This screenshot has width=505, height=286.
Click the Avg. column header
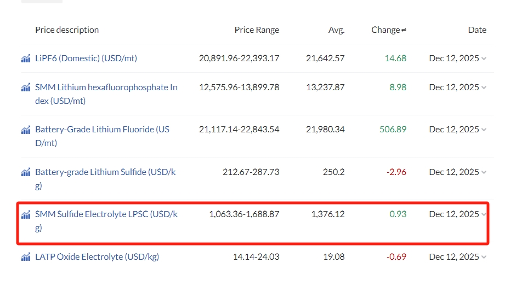pyautogui.click(x=336, y=30)
